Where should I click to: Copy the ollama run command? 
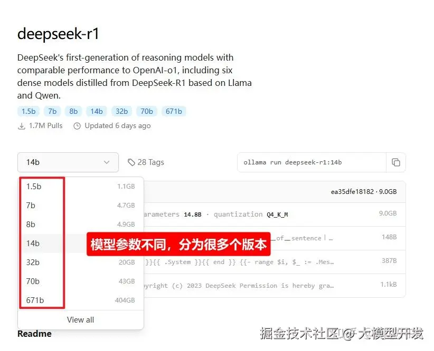pos(396,162)
